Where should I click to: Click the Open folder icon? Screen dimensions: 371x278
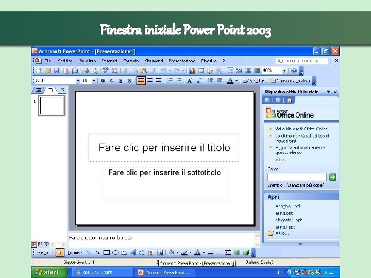point(48,71)
